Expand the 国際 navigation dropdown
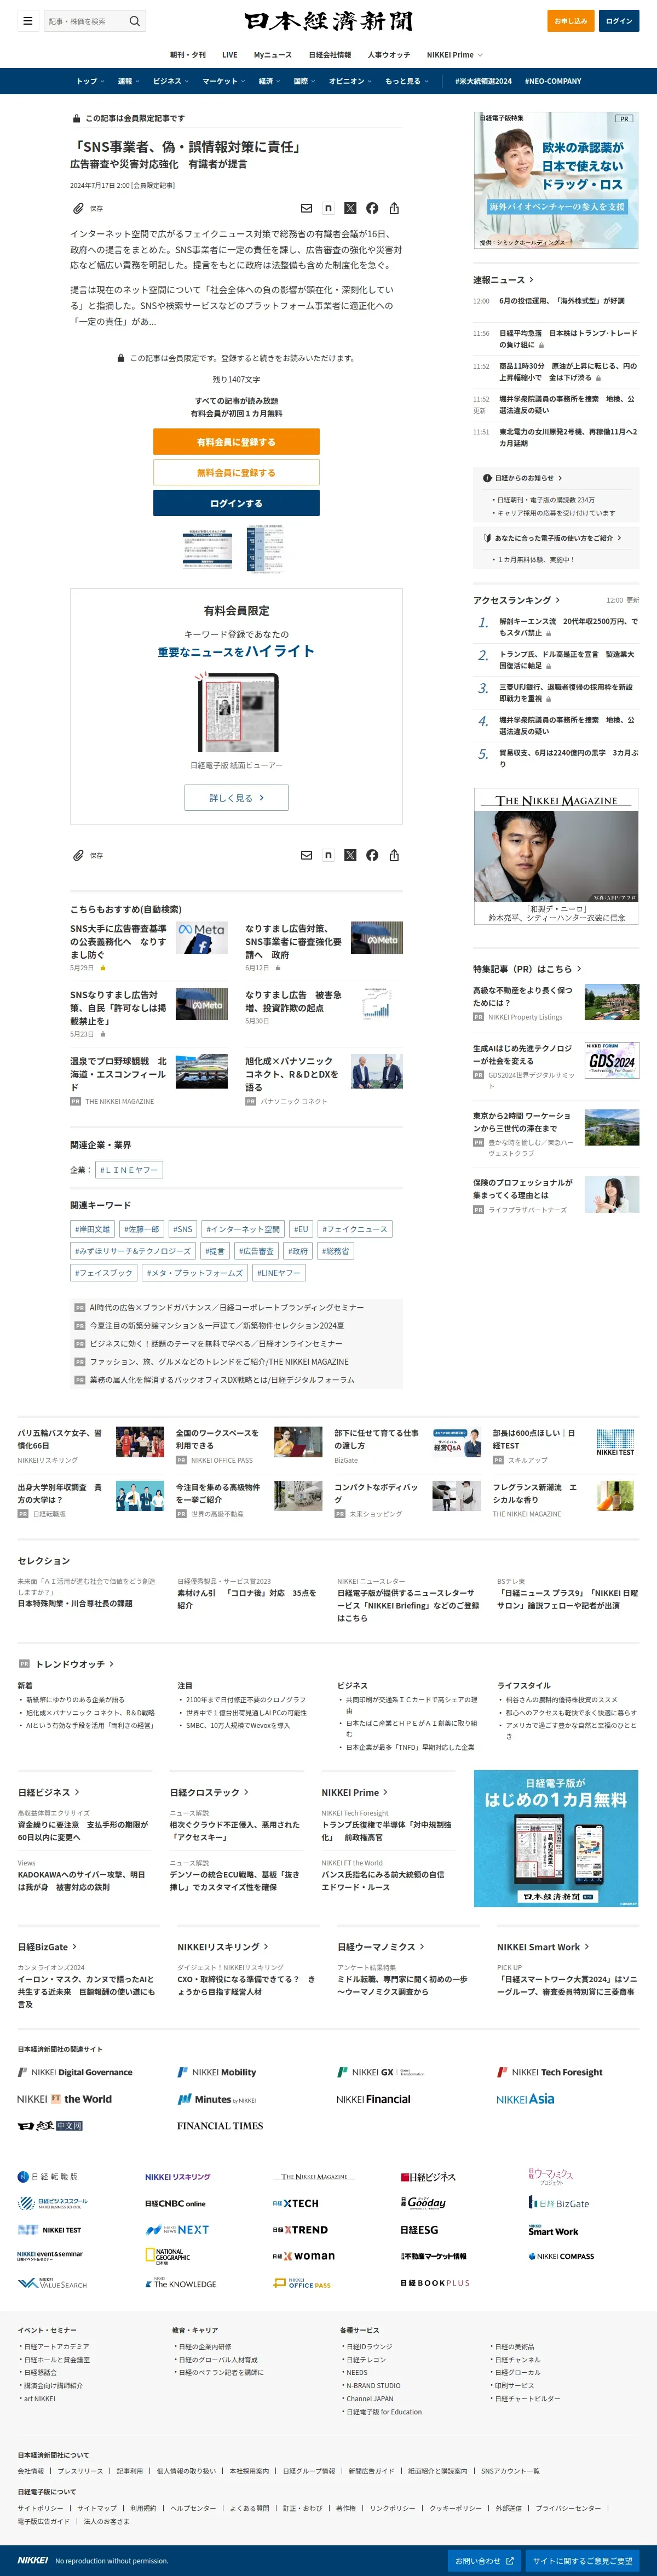Screen dimensions: 657x2576 click(304, 81)
